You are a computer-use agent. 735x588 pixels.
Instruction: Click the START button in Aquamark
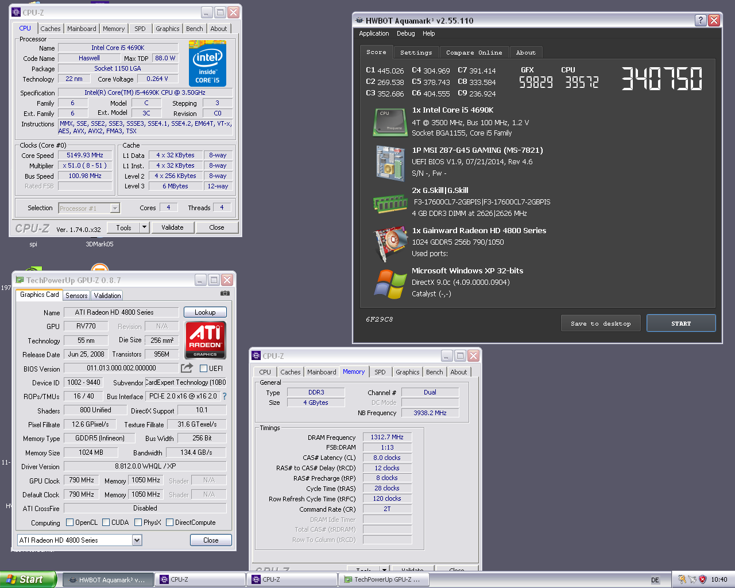(x=681, y=323)
